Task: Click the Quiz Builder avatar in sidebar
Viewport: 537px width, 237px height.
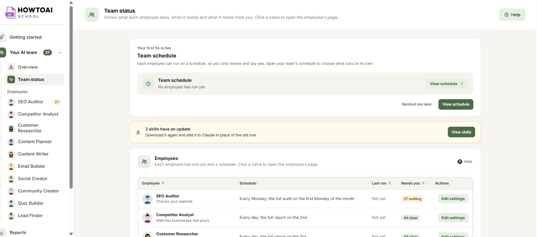Action: click(x=11, y=203)
